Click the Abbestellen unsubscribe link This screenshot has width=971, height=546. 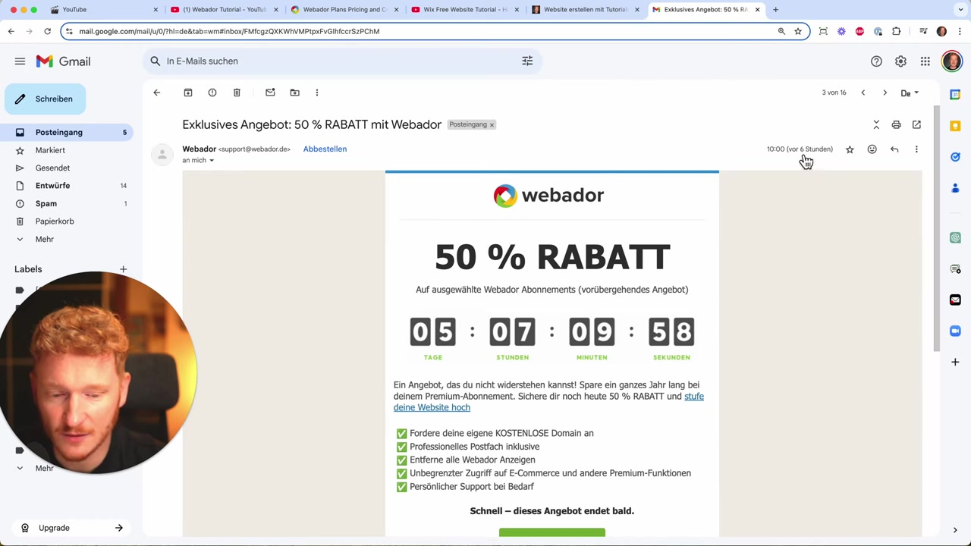tap(325, 149)
